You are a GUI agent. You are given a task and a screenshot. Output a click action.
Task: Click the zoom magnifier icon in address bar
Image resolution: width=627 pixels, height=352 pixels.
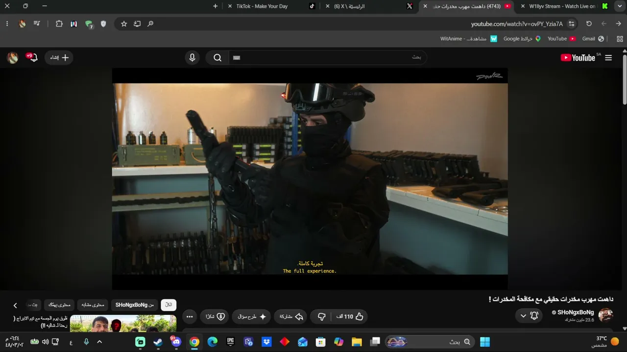pyautogui.click(x=150, y=23)
